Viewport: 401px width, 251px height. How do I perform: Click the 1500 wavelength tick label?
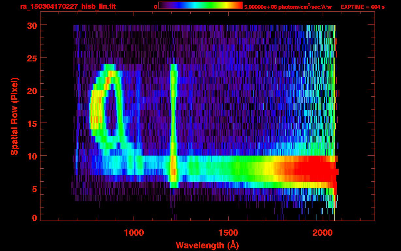228,232
